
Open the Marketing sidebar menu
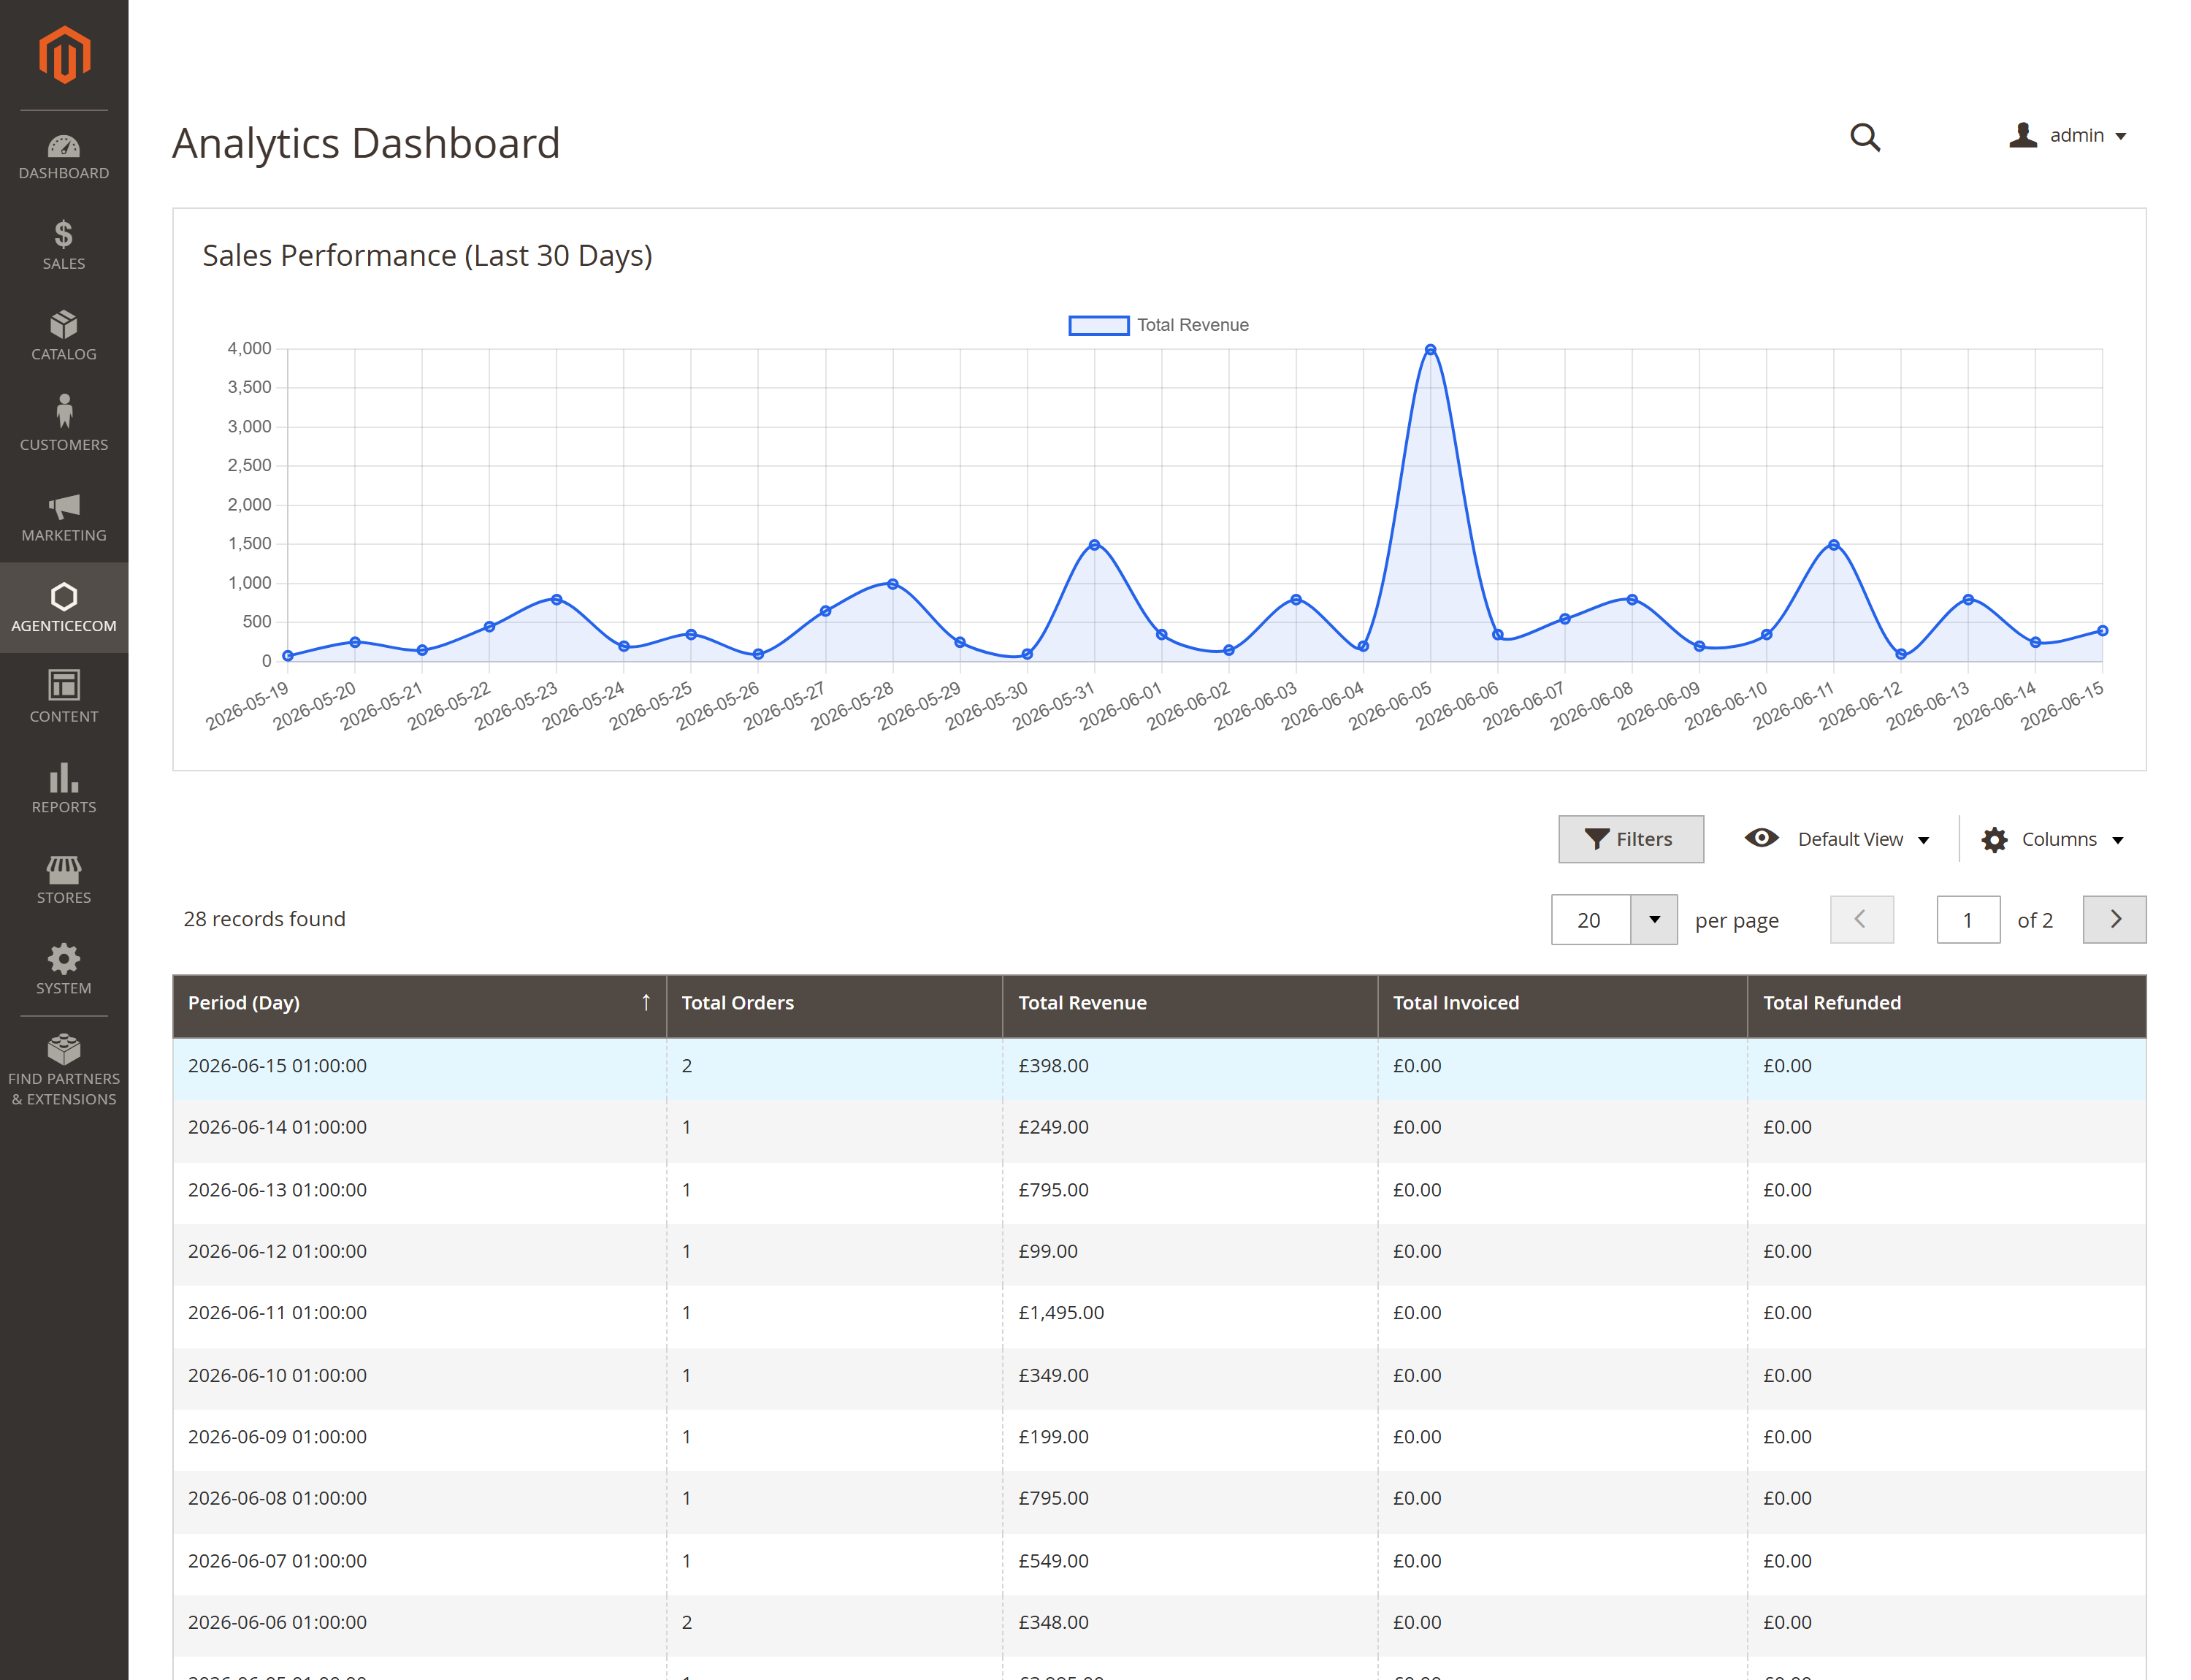pos(64,516)
